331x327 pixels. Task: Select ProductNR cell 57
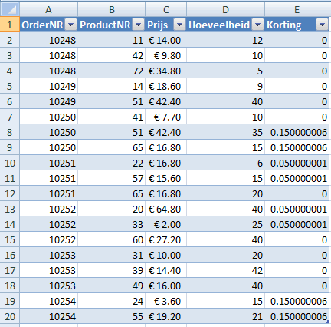[x=112, y=178]
